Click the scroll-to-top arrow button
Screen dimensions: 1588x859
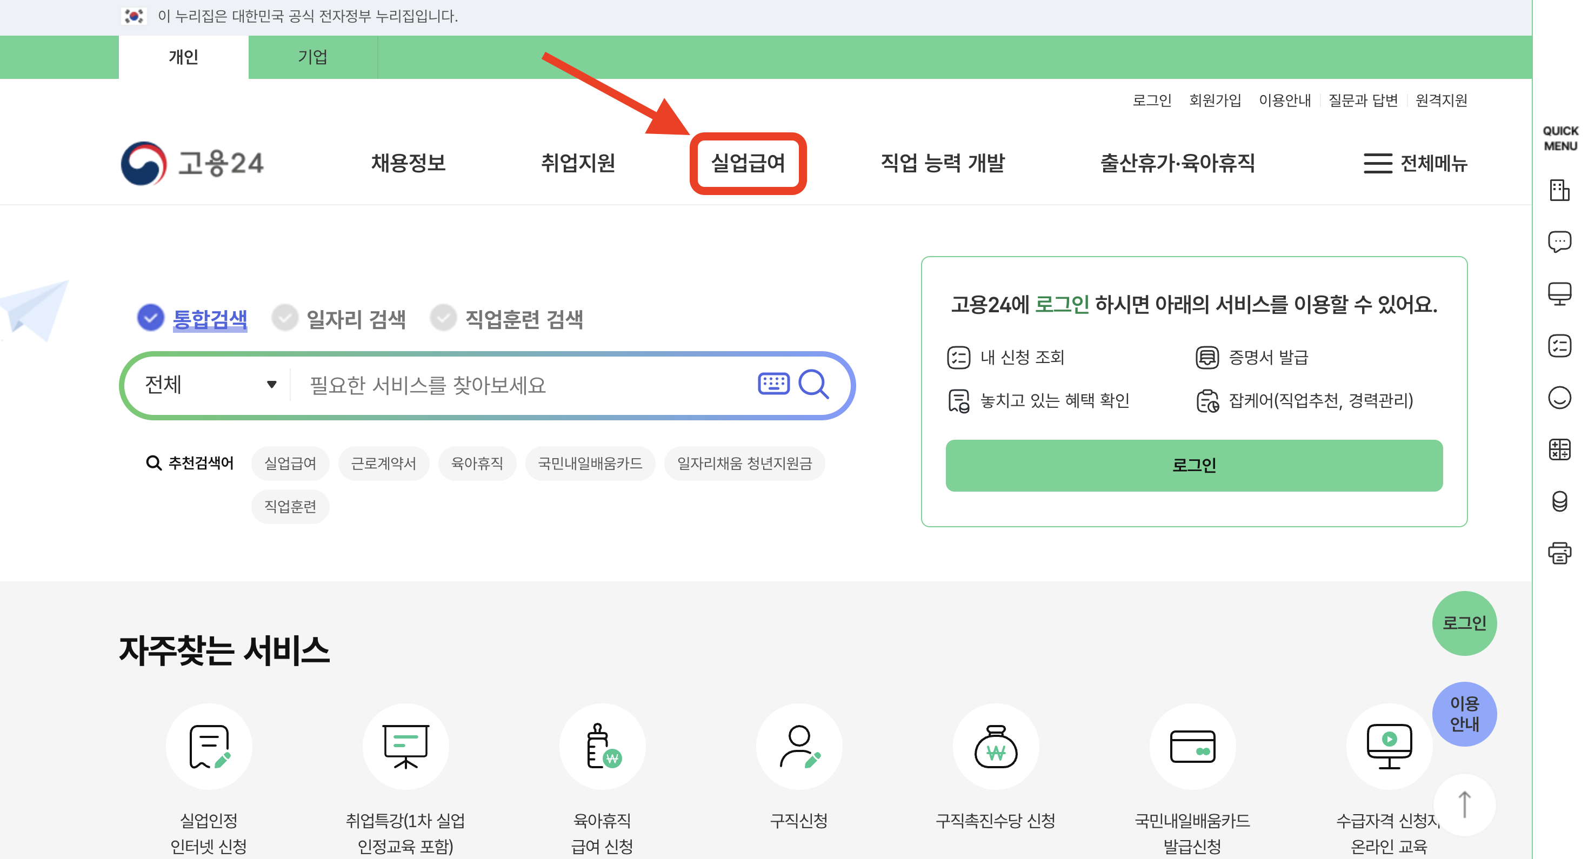click(x=1464, y=805)
